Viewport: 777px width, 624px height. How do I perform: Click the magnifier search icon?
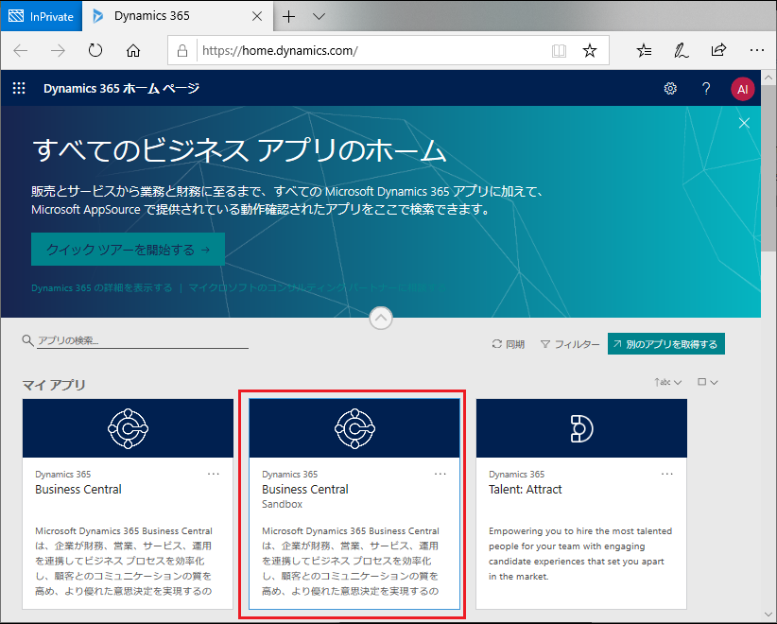(27, 340)
